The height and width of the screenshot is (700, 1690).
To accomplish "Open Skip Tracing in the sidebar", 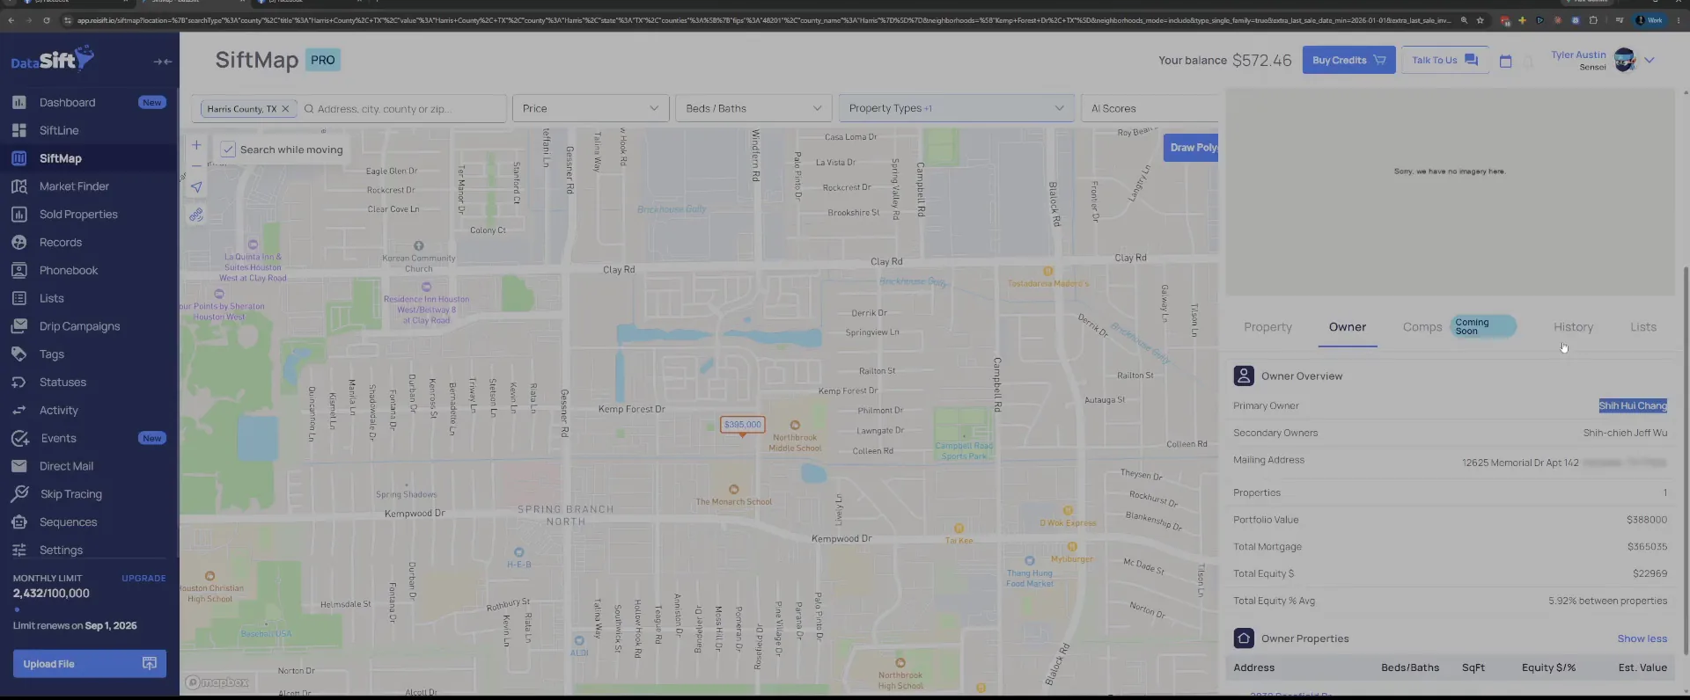I will tap(71, 494).
